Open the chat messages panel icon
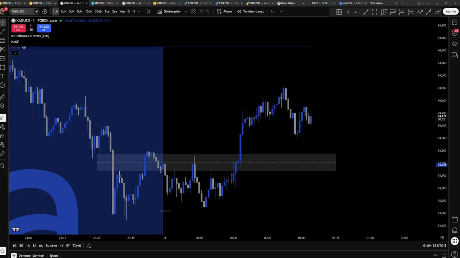 click(x=455, y=55)
